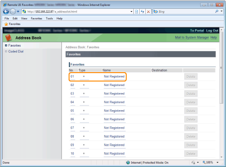Click Not Registered name for entry 07
Viewport: 226px width, 167px height.
point(114,128)
